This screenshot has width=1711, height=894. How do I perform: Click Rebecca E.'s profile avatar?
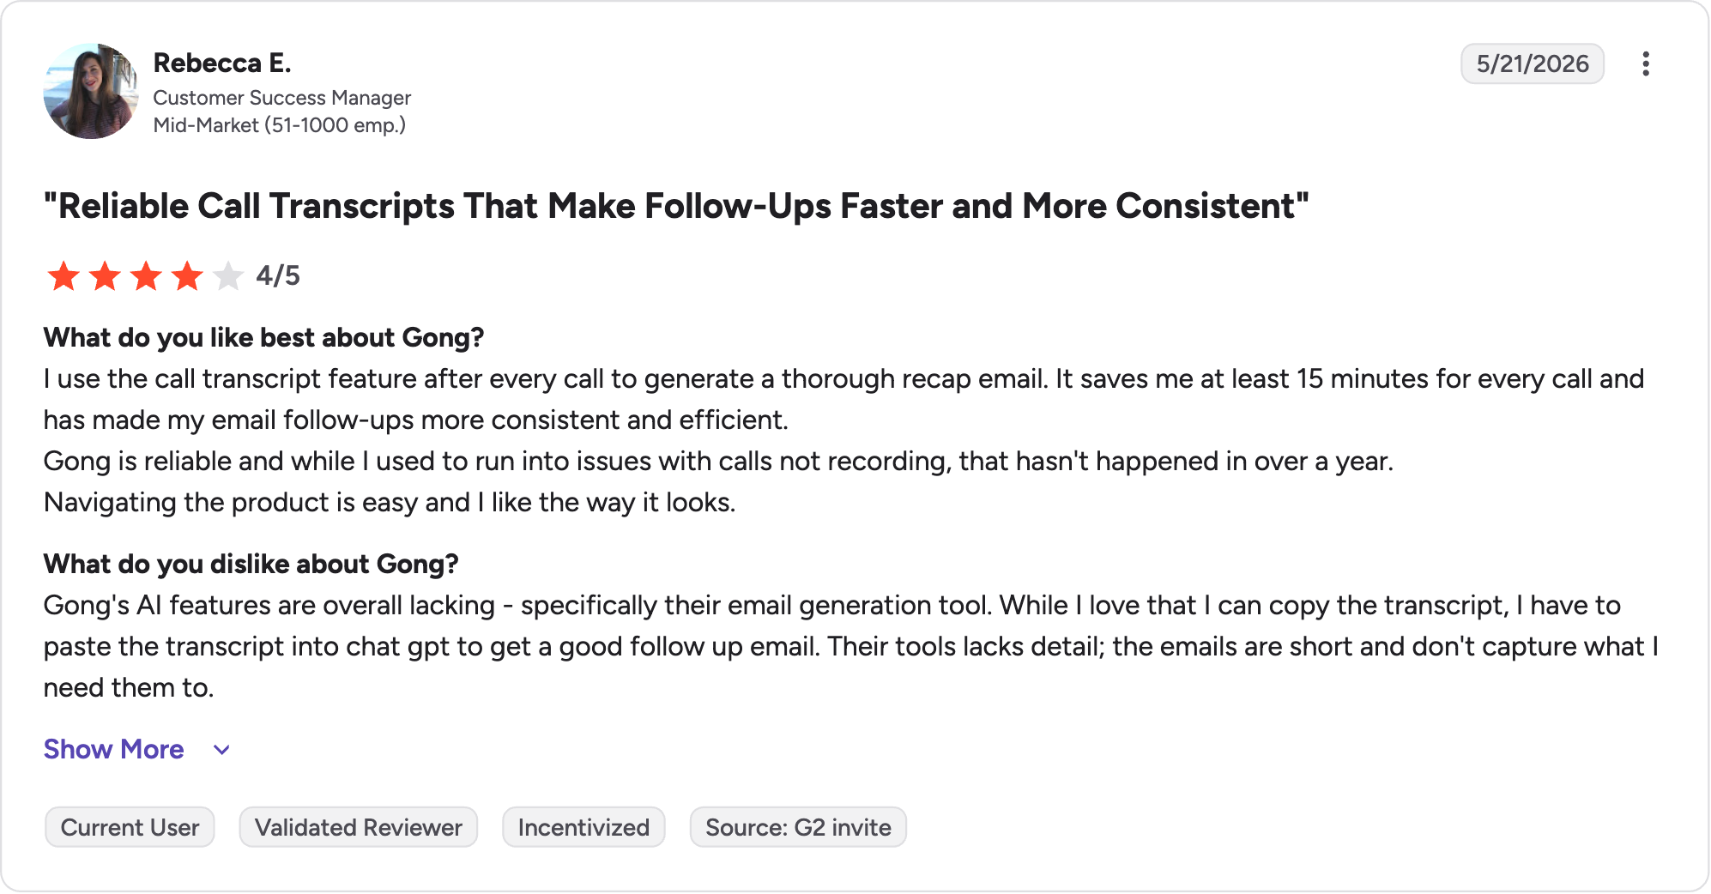tap(91, 91)
